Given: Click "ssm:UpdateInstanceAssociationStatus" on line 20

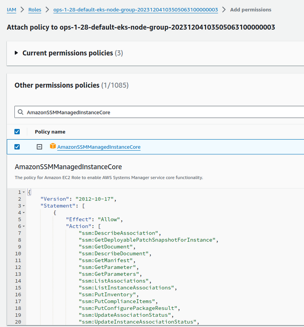Looking at the screenshot, I should pyautogui.click(x=138, y=322).
